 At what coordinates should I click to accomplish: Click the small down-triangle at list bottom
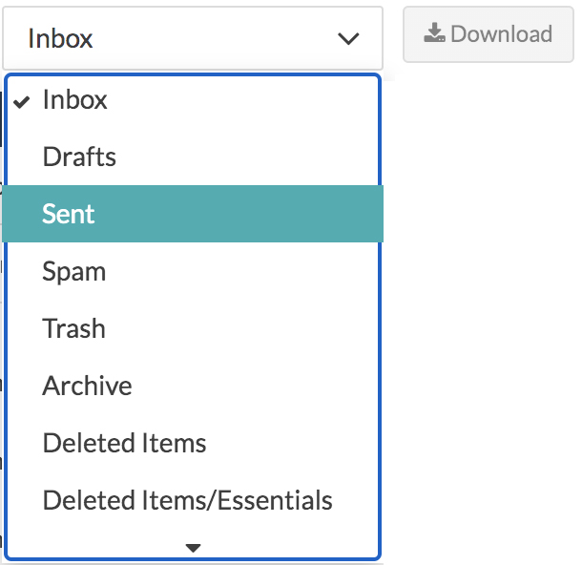point(193,548)
